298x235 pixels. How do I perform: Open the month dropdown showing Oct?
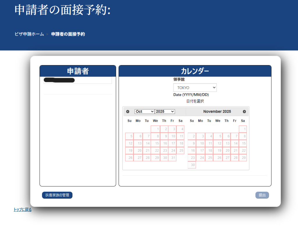144,112
